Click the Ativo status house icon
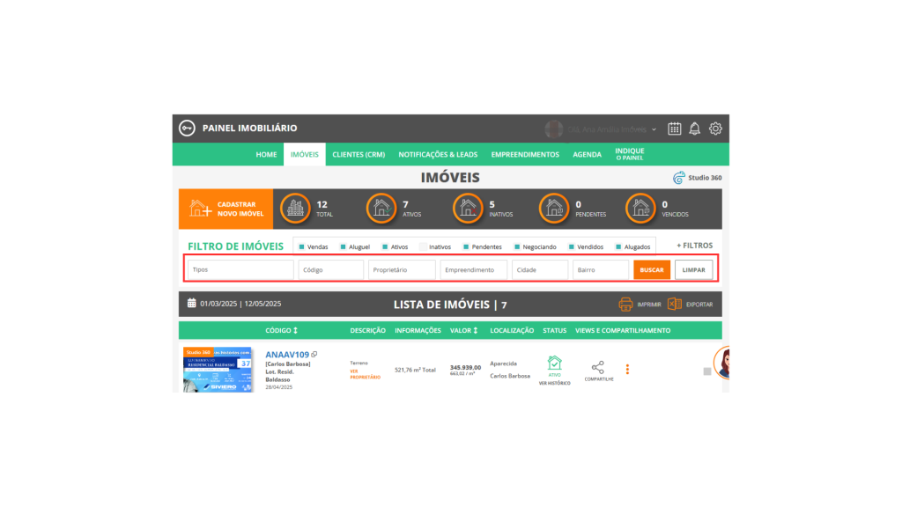Image resolution: width=902 pixels, height=507 pixels. (554, 364)
